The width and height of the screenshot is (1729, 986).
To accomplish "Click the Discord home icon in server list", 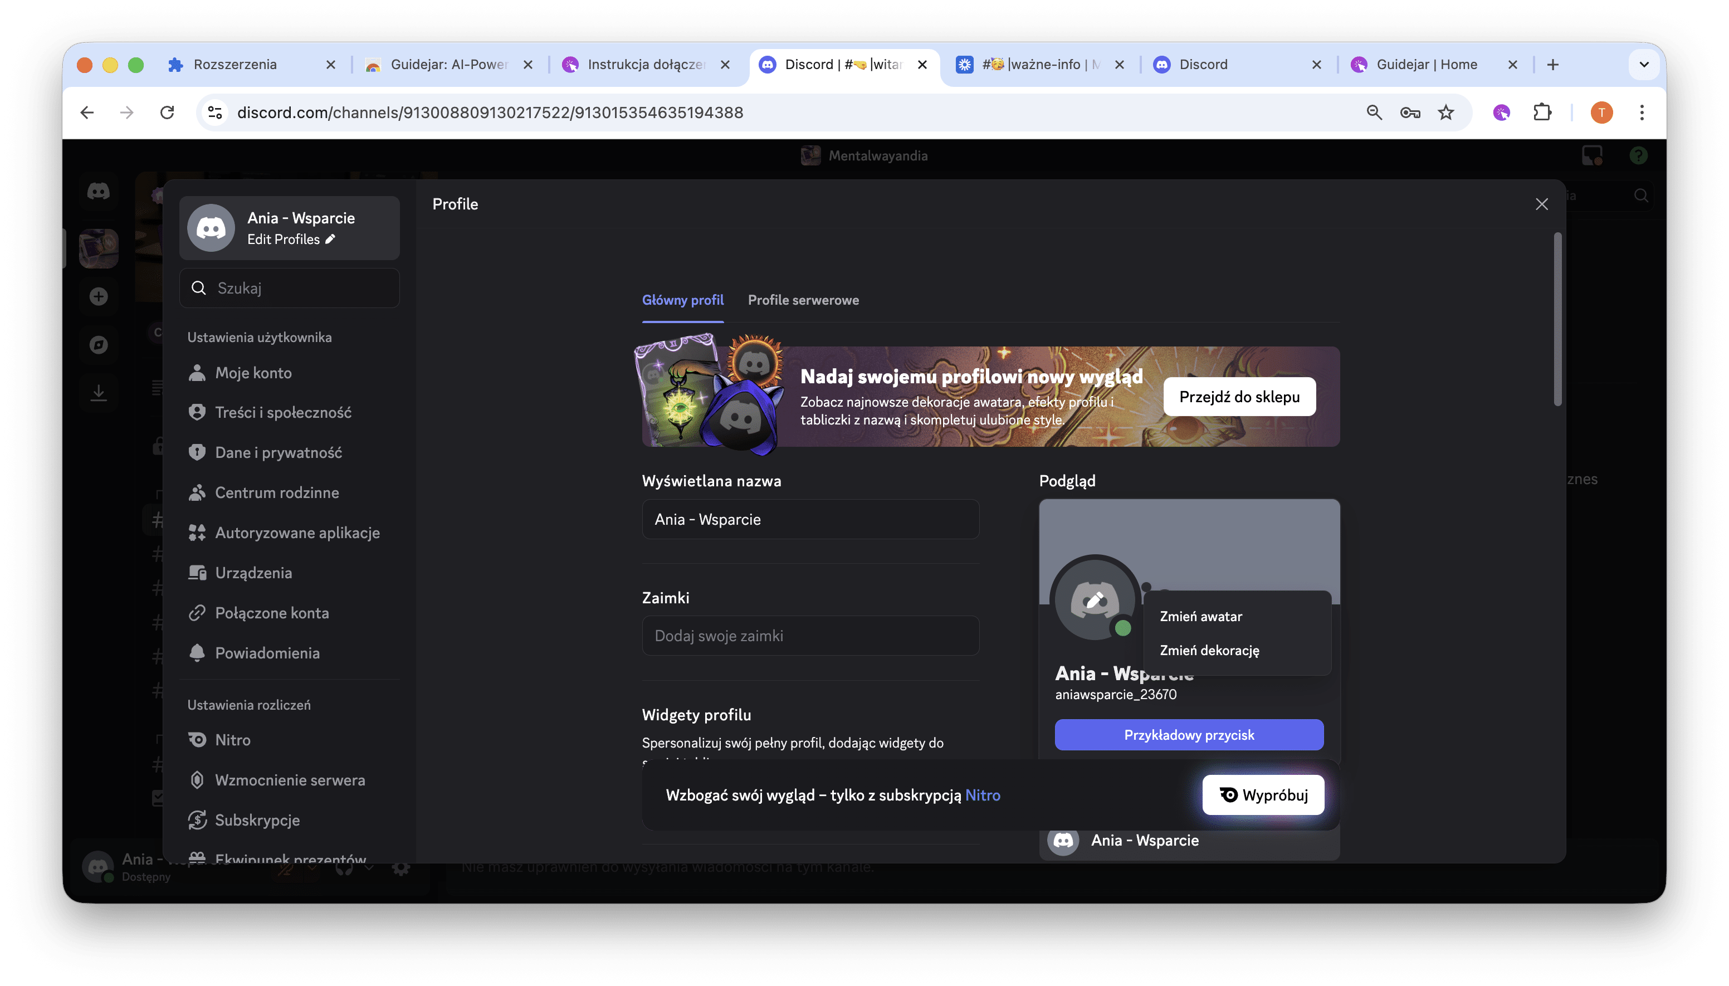I will [x=99, y=192].
